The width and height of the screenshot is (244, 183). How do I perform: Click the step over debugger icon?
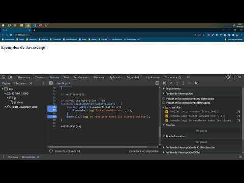point(171,83)
